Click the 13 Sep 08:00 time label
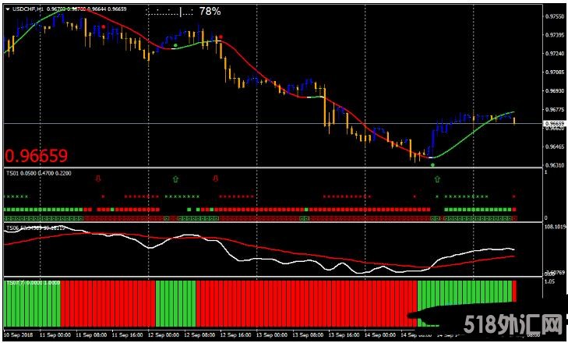This screenshot has height=343, width=568. pos(308,334)
